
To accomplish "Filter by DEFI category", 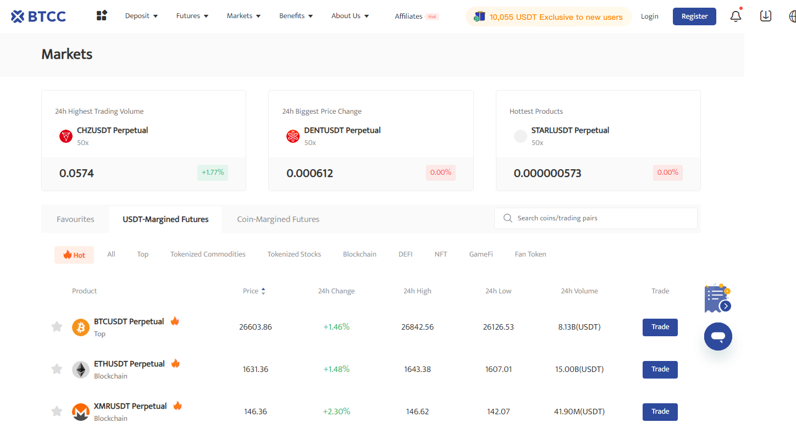I will point(405,254).
